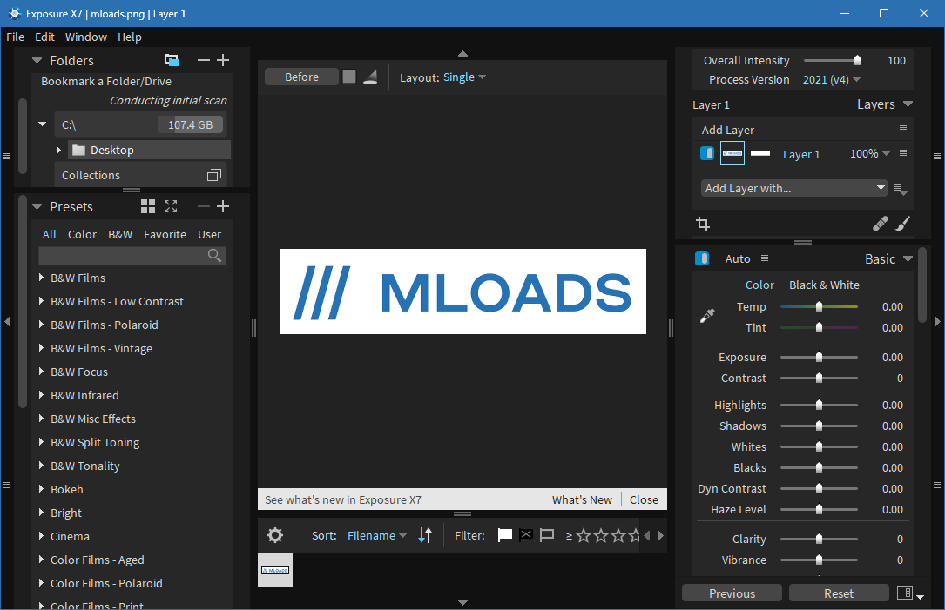The height and width of the screenshot is (610, 945).
Task: Filter by rejected flag
Action: 526,534
